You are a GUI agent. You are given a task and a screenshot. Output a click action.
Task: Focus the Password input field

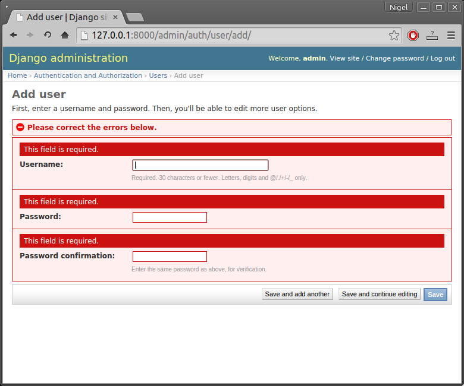[x=170, y=217]
